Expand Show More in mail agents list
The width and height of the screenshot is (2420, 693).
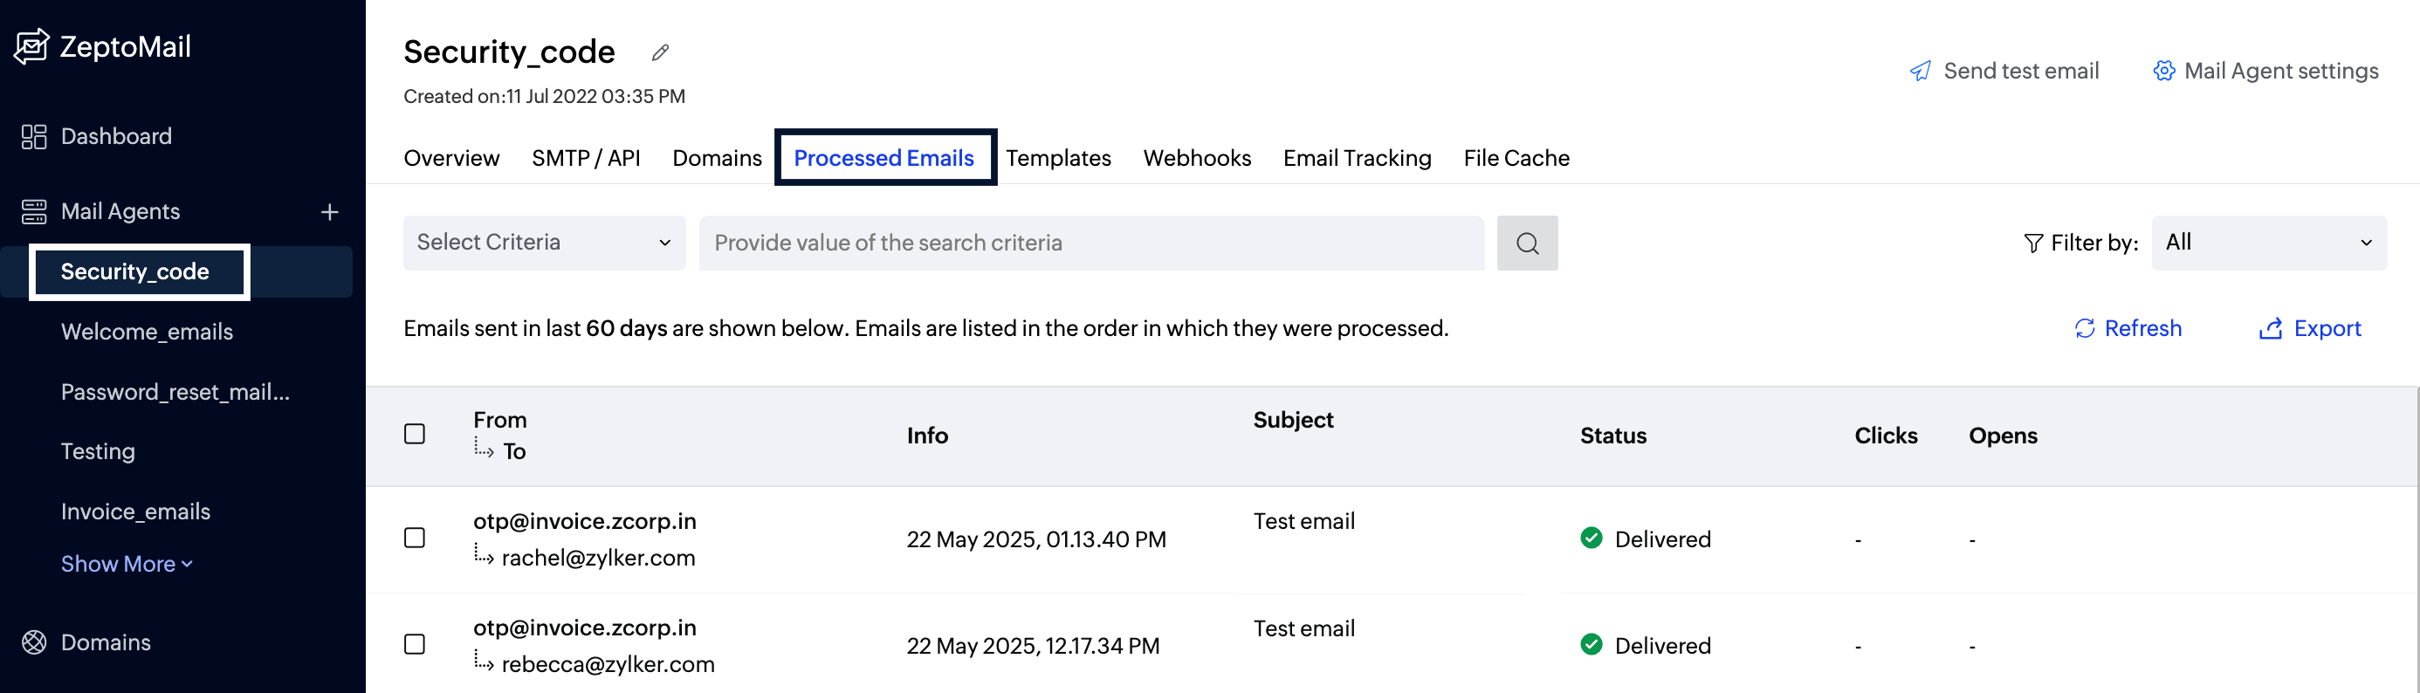127,565
